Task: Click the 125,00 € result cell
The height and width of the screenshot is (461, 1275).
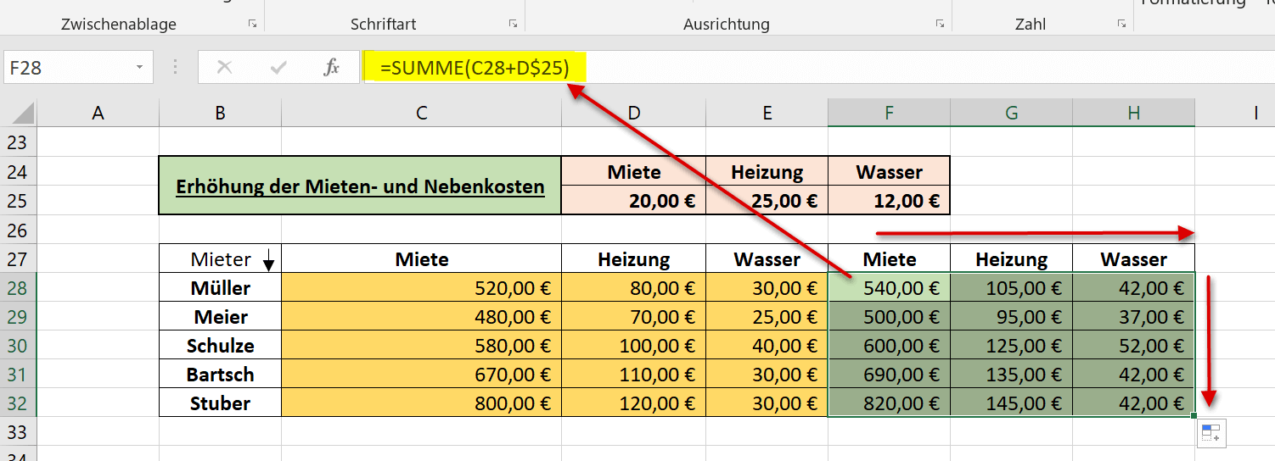Action: click(x=1011, y=345)
